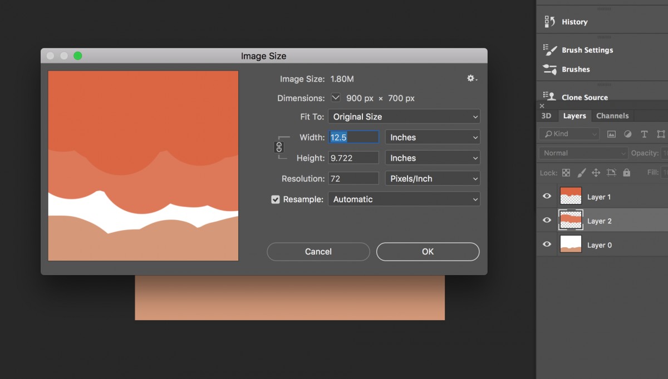Click the lock position icon
Viewport: 668px width, 379px height.
(596, 172)
